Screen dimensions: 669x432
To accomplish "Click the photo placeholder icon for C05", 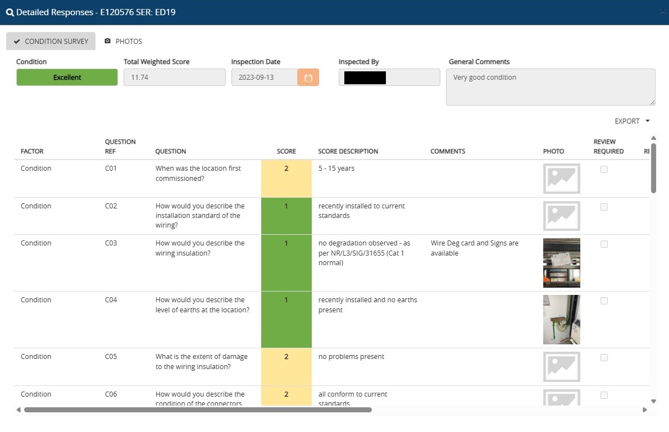I will coord(561,367).
